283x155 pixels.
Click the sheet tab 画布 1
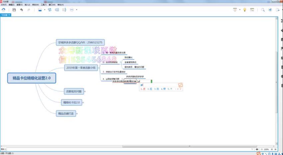[x=4, y=149]
